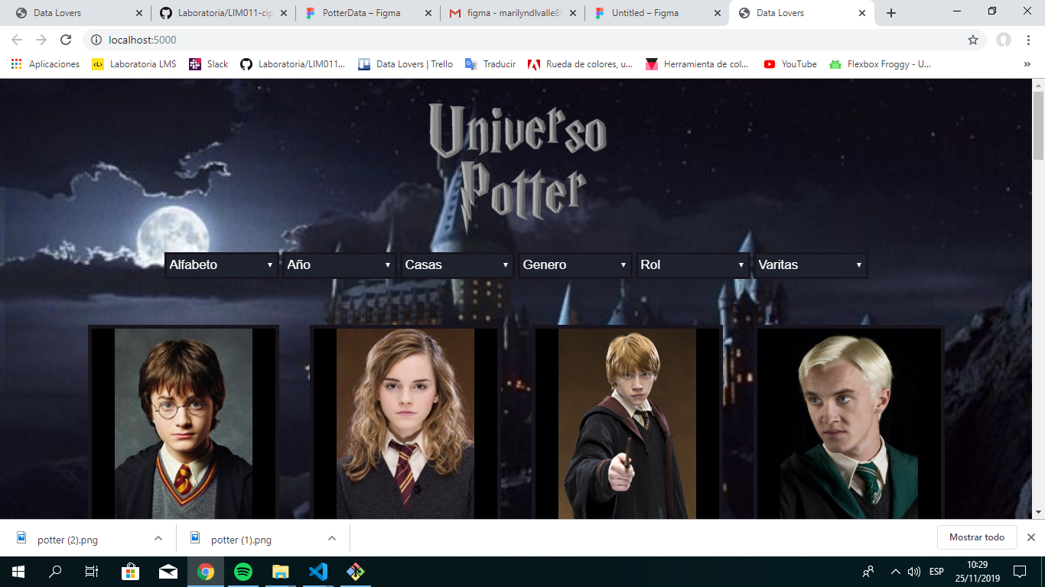The image size is (1045, 587).
Task: Open the Laboratoria/LIM011 GitHub bookmark
Action: point(293,64)
